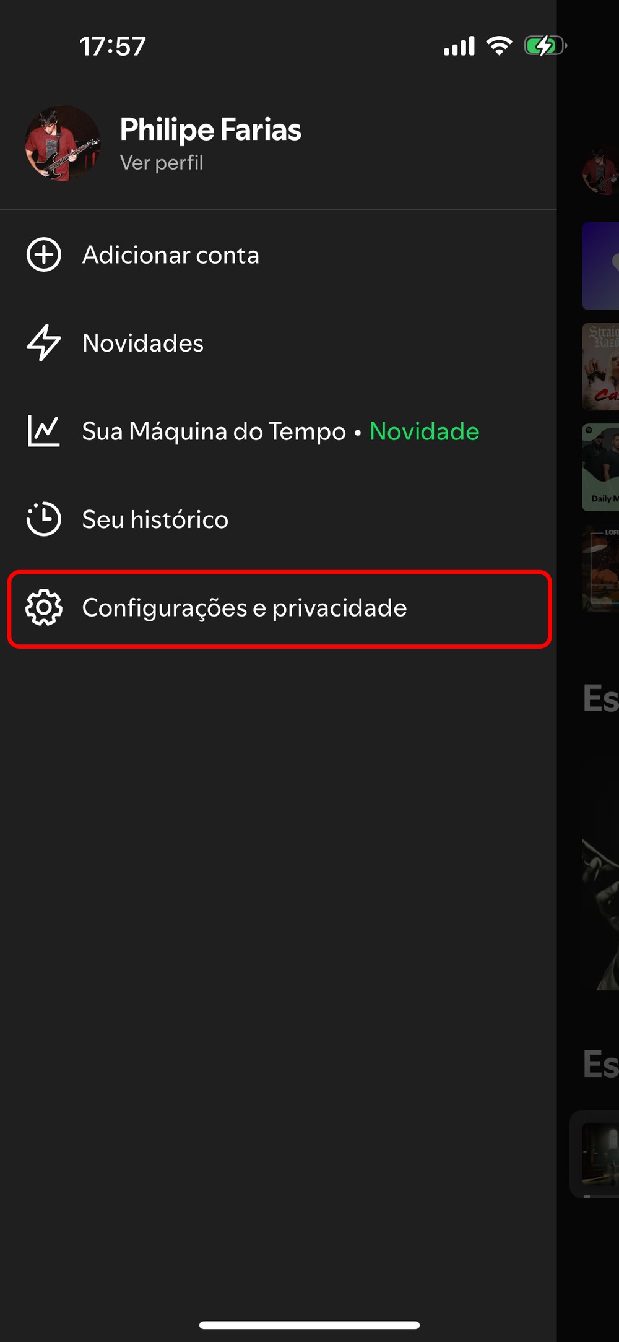
Task: Tap the green Novidade badge label
Action: tap(425, 431)
